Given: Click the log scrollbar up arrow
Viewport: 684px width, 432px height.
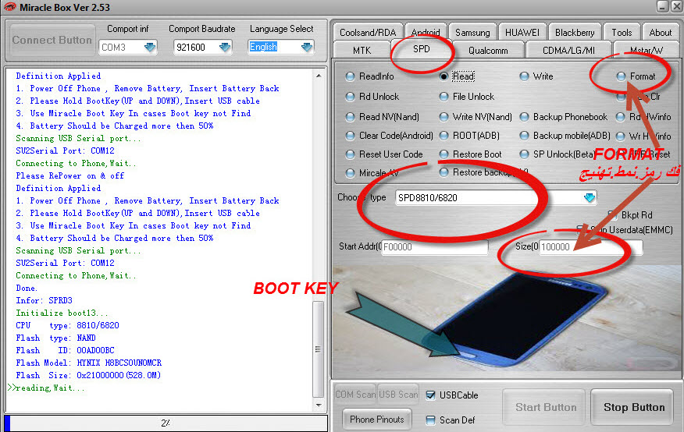Looking at the screenshot, I should pyautogui.click(x=319, y=76).
